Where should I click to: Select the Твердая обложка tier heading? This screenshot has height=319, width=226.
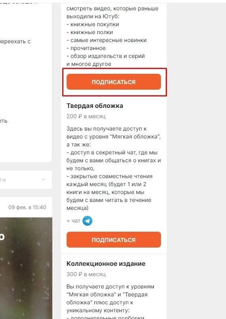pos(95,106)
